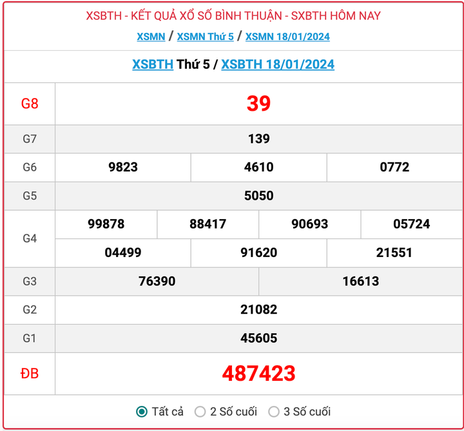This screenshot has width=464, height=431.
Task: Select the 2 Số cuối radio option
Action: tap(200, 412)
